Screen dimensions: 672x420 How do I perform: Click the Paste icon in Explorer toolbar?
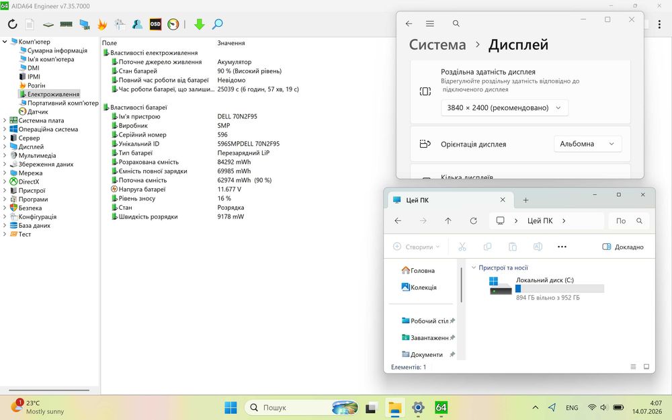point(513,247)
